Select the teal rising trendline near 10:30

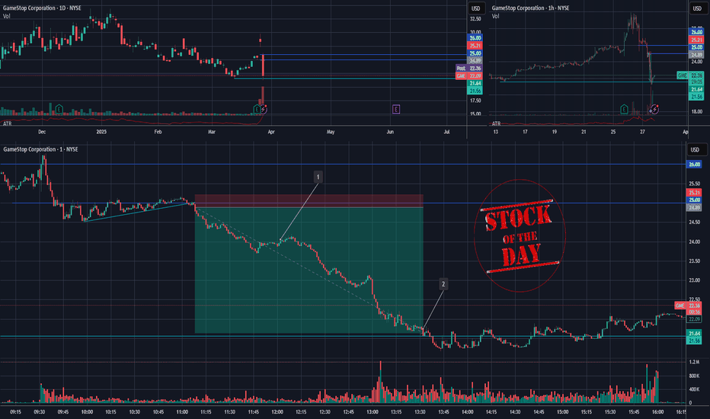click(137, 213)
